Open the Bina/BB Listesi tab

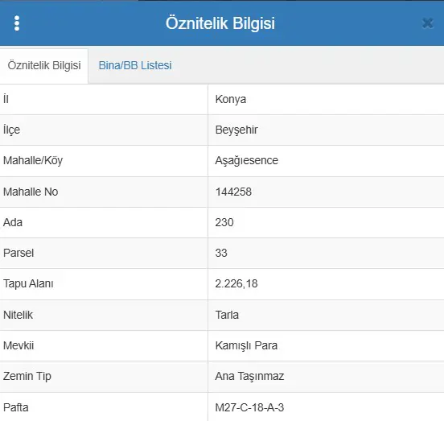click(x=135, y=65)
